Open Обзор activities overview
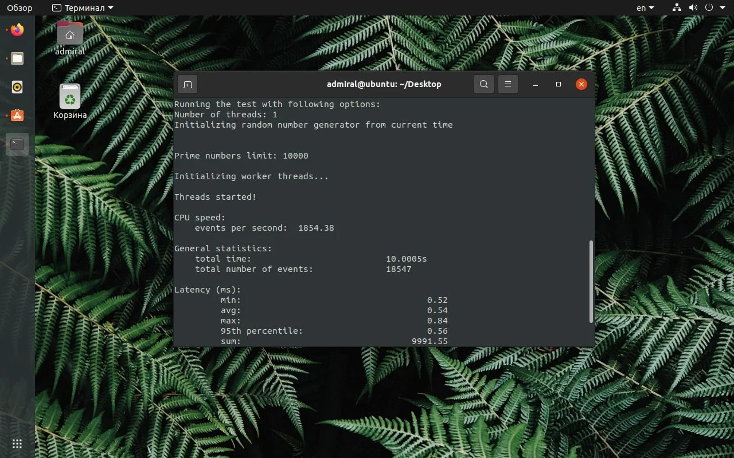734x458 pixels. [19, 8]
